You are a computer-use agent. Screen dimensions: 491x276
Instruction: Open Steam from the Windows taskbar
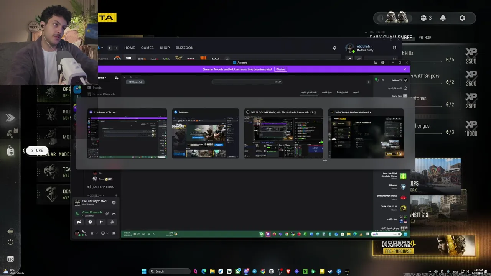coord(330,271)
